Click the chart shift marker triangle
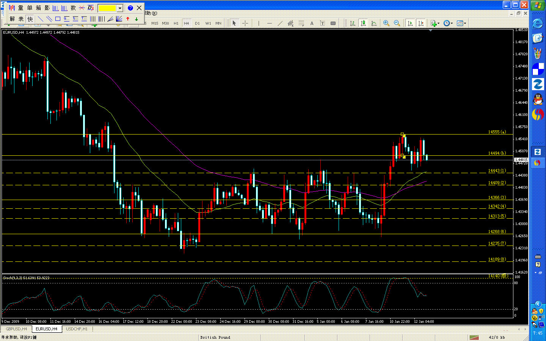 pos(430,30)
